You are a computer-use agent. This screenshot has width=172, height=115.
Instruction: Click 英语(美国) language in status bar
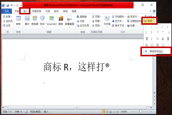36,112
